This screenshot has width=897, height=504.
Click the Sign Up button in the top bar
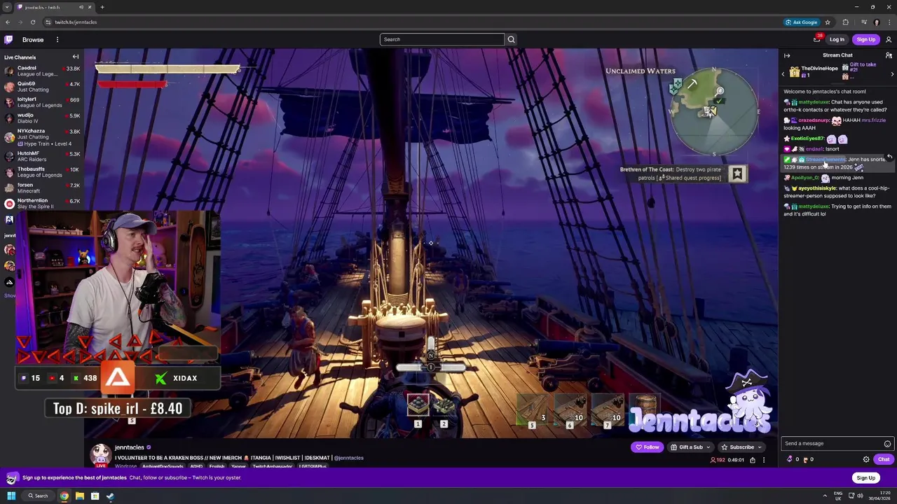(865, 40)
